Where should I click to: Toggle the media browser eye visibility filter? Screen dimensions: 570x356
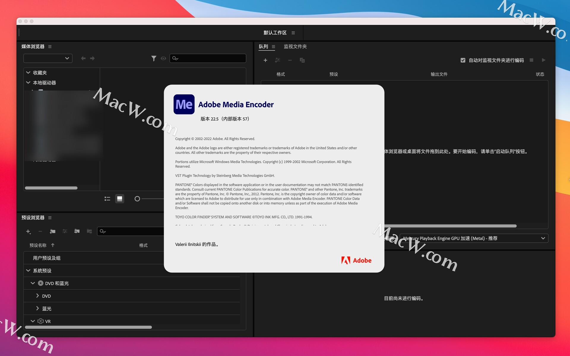163,58
